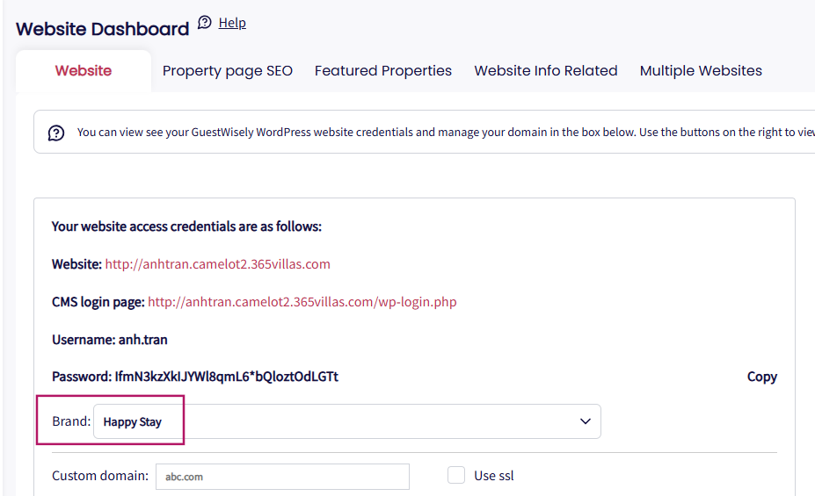The width and height of the screenshot is (815, 496).
Task: Click the Brand field label
Action: tap(71, 421)
